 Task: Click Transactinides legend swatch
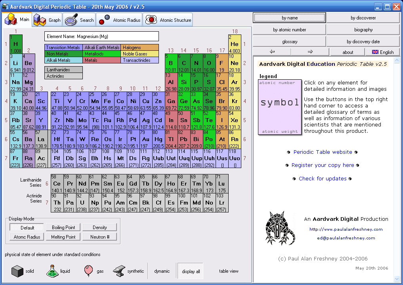[x=139, y=60]
